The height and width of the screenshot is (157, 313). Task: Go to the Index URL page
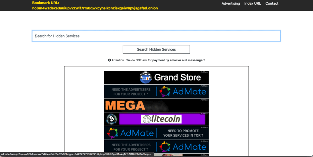click(x=252, y=4)
